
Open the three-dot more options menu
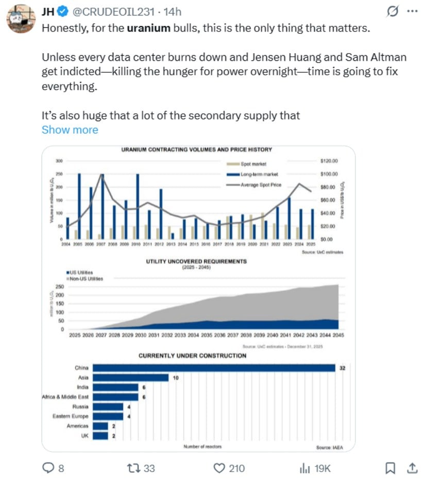point(412,11)
